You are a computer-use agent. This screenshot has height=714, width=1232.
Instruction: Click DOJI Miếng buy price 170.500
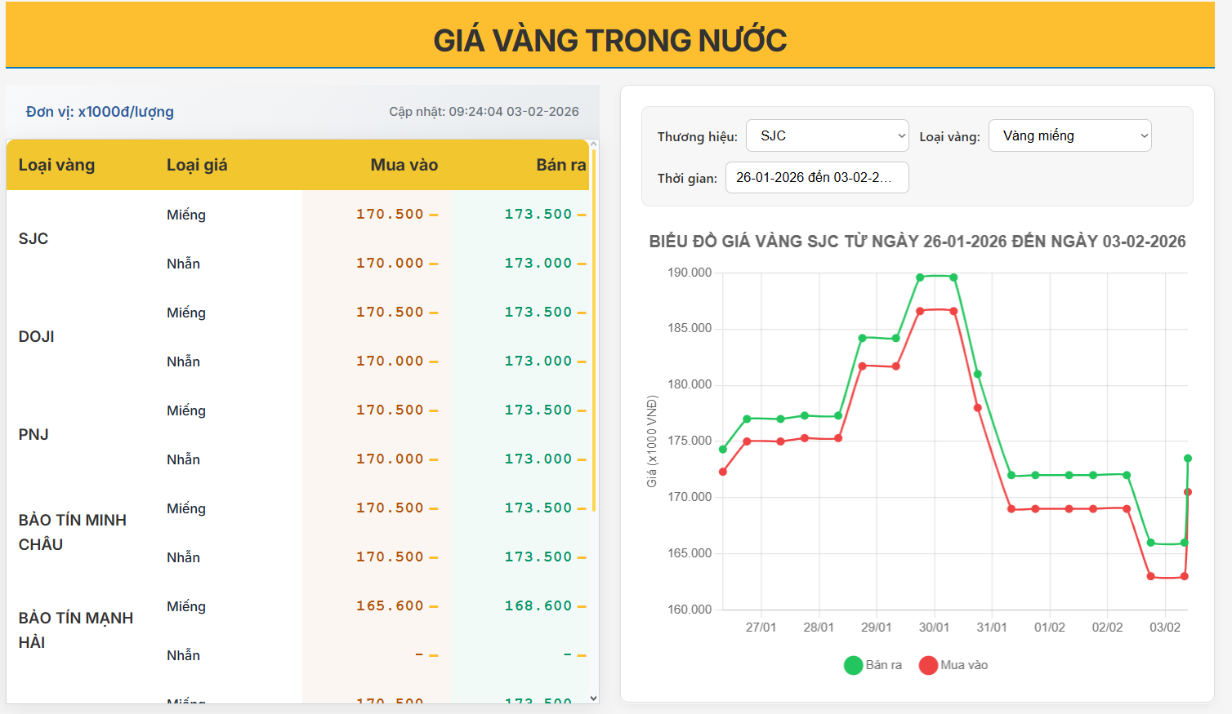(390, 312)
